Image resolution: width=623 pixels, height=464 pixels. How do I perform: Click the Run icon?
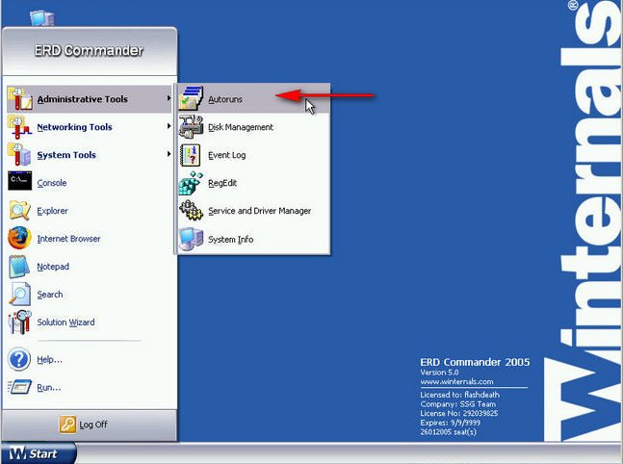pyautogui.click(x=19, y=387)
